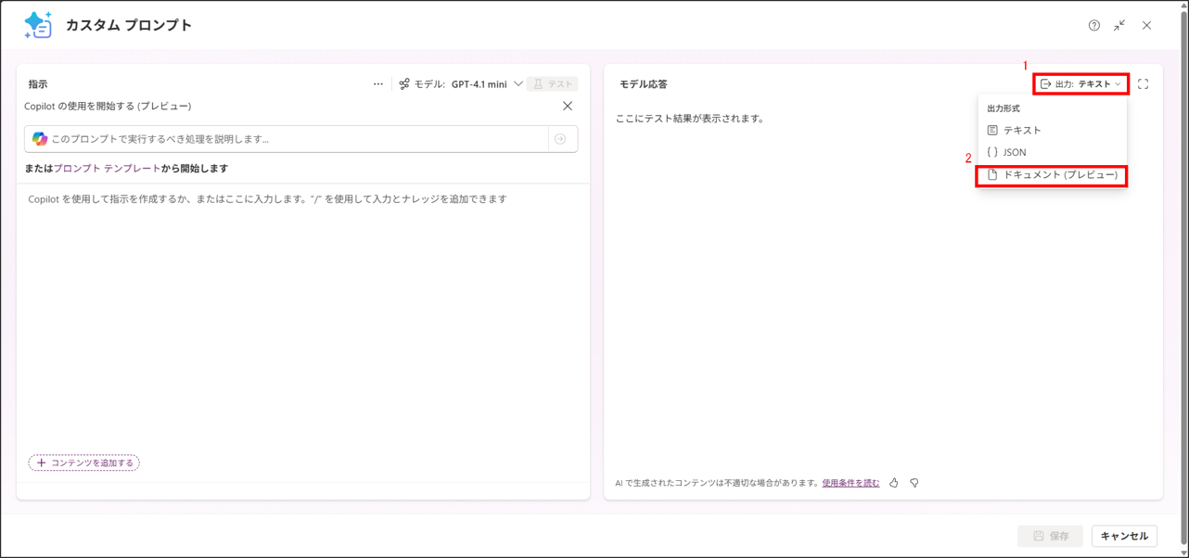Viewport: 1189px width, 558px height.
Task: Click into the instructions text area
Action: pyautogui.click(x=302, y=315)
